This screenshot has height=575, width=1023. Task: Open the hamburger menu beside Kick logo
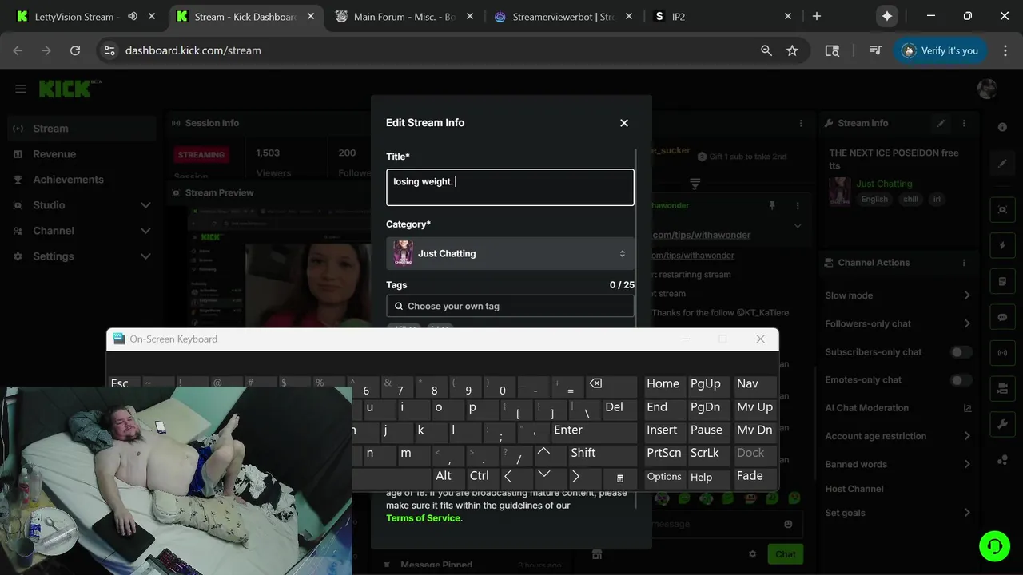[x=21, y=89]
